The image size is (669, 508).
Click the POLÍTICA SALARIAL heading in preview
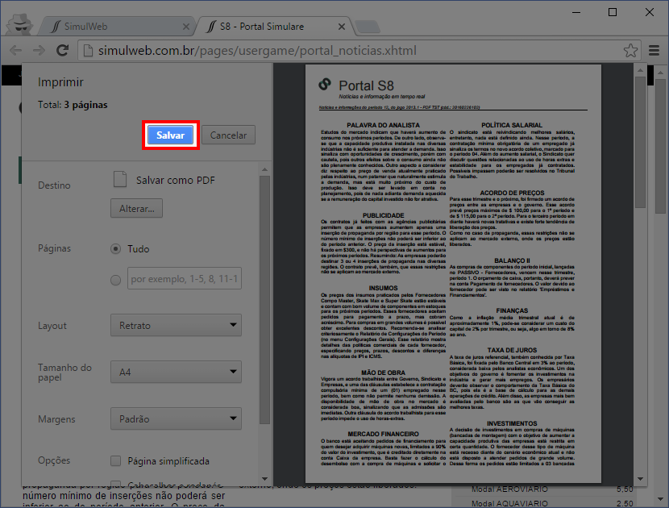pos(512,125)
